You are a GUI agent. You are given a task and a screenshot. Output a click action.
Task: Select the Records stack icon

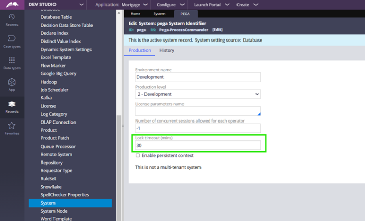coord(11,107)
